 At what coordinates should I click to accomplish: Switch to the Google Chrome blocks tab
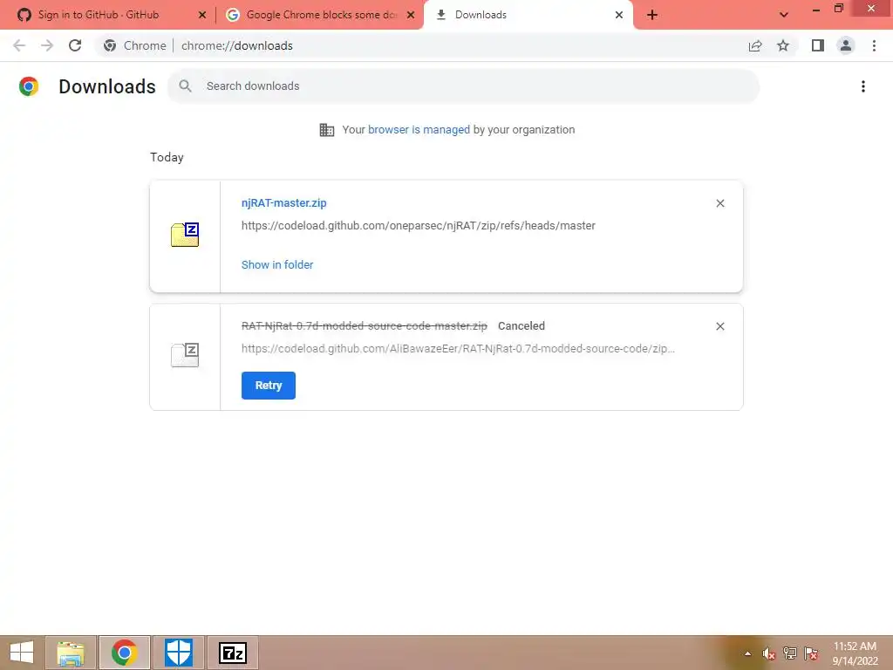321,15
